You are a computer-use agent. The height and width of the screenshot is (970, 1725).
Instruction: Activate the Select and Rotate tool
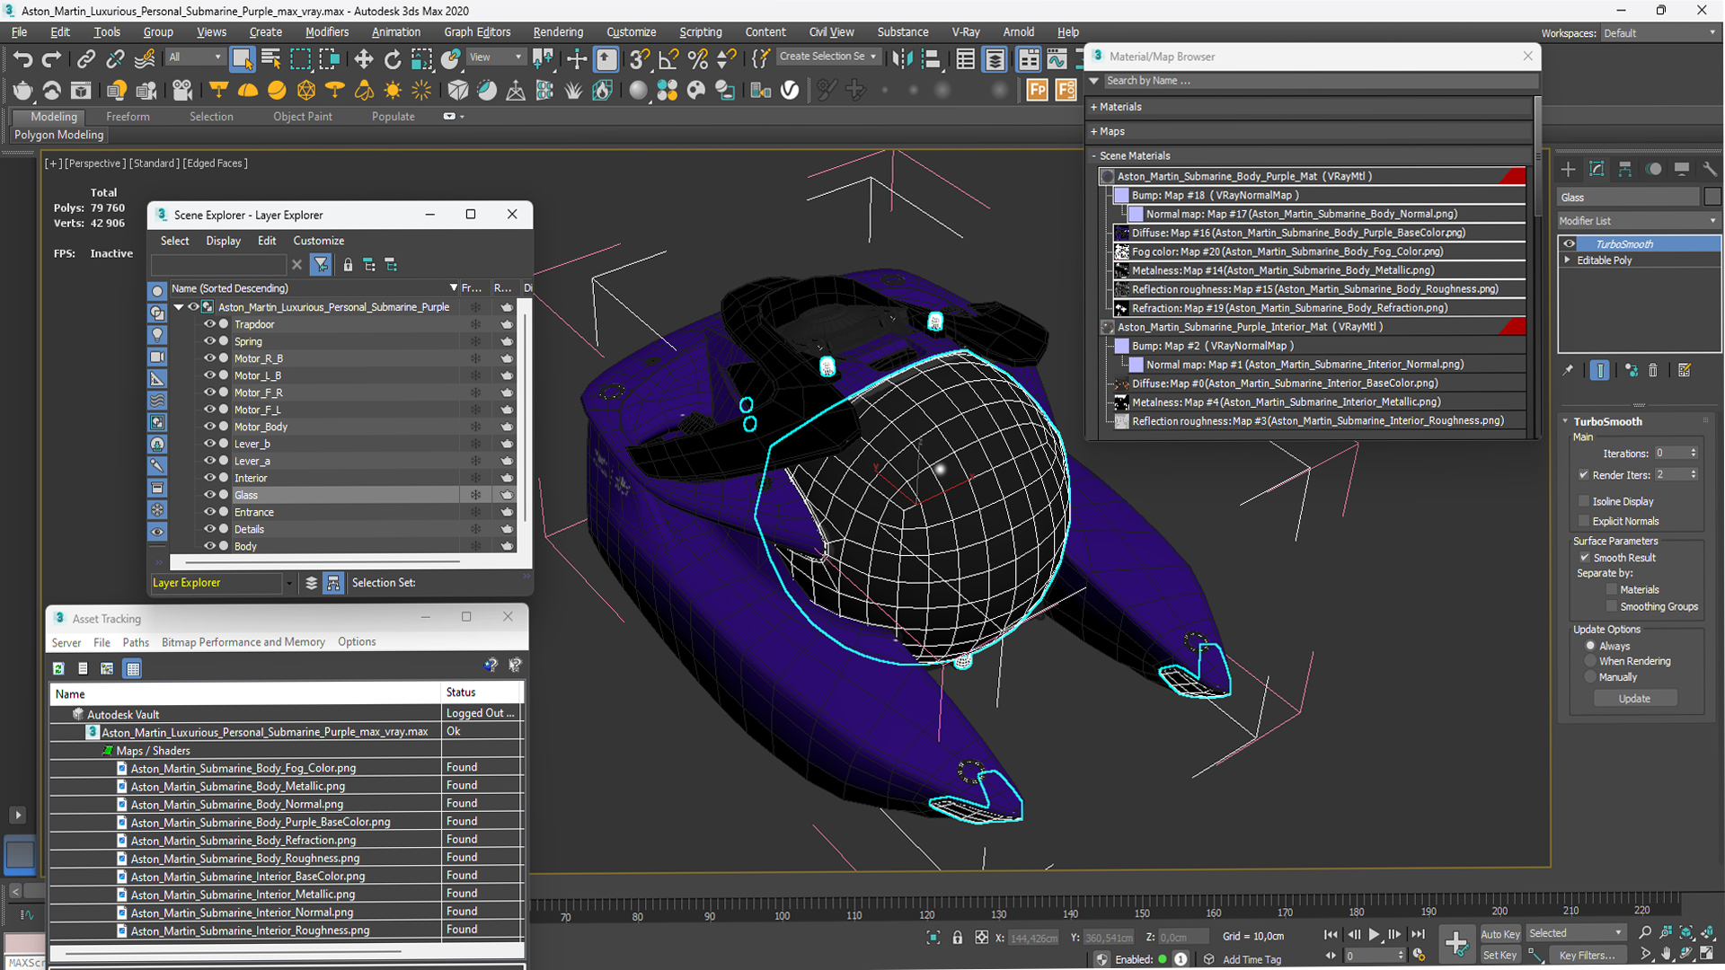pos(393,59)
